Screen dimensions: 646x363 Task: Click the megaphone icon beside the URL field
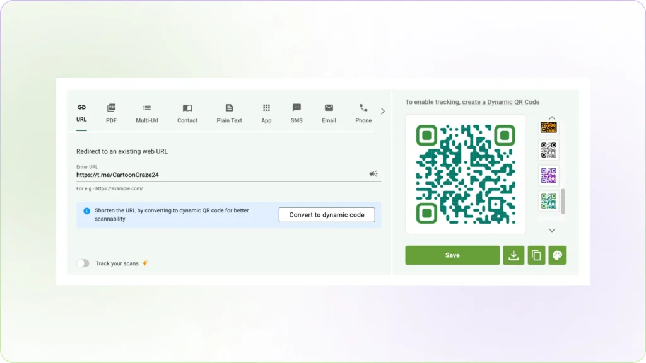coord(373,173)
